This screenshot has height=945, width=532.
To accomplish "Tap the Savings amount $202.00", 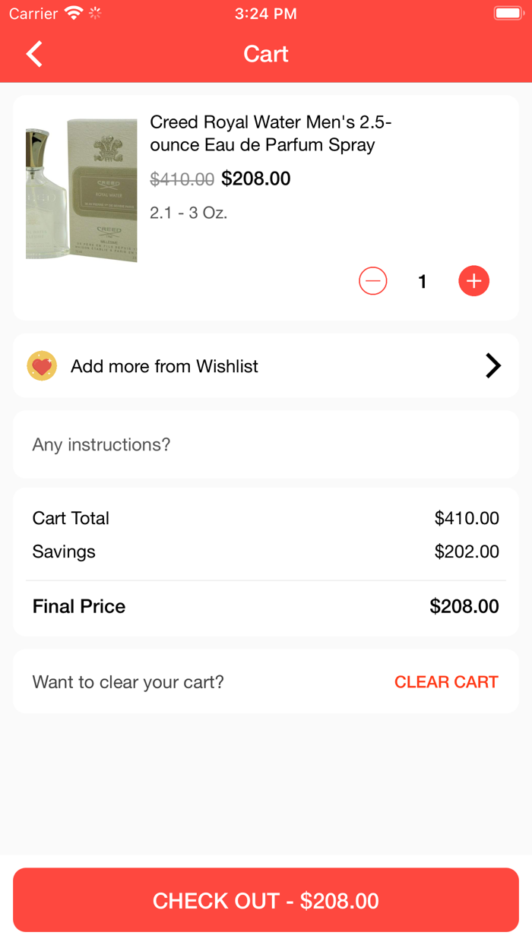I will pyautogui.click(x=467, y=552).
